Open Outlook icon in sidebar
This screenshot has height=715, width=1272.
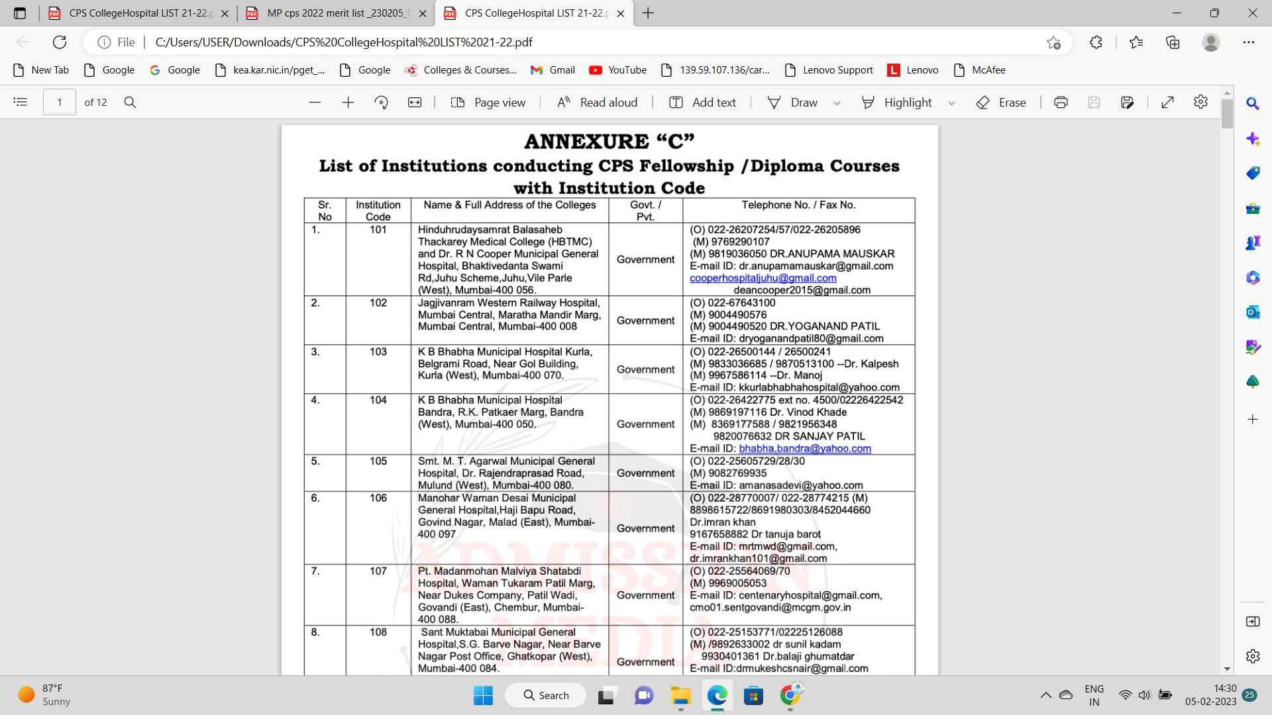coord(1252,312)
